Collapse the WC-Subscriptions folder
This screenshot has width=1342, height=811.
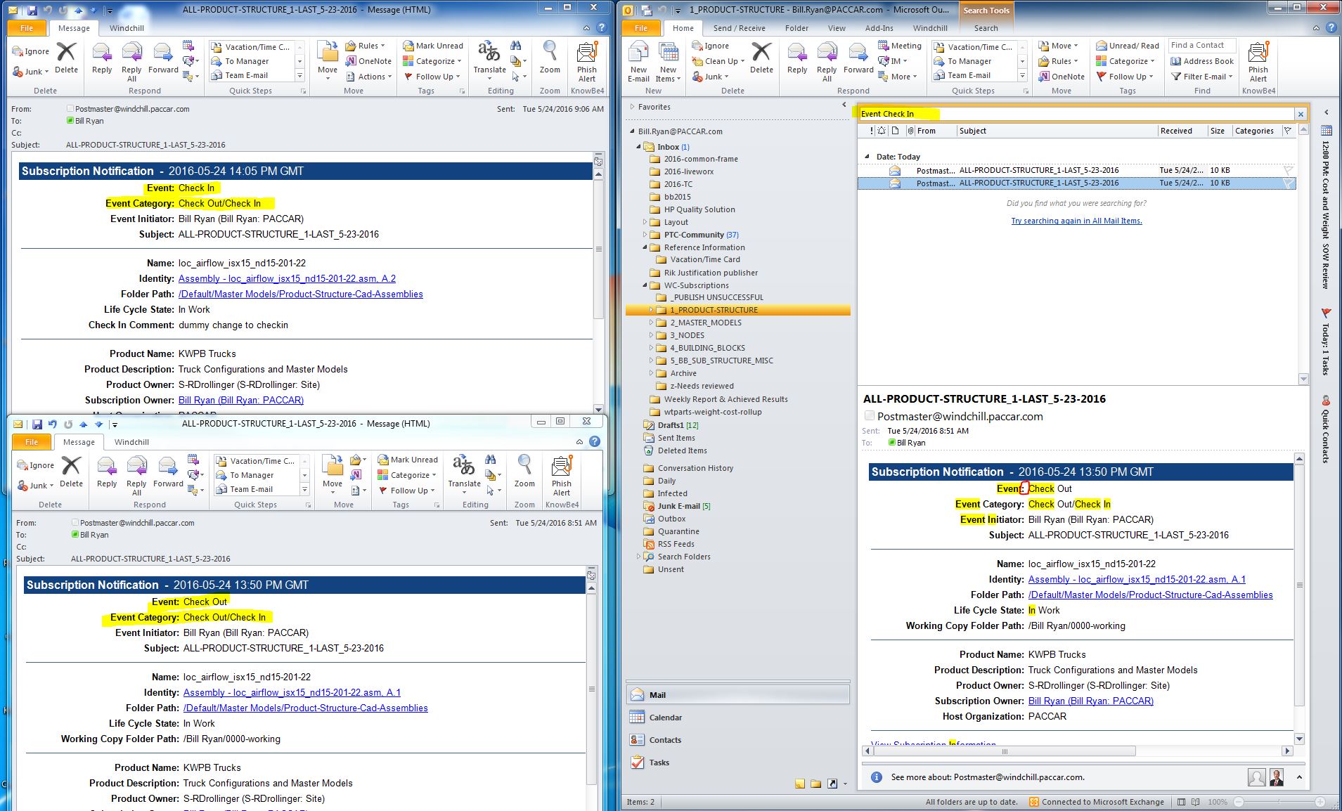coord(645,285)
